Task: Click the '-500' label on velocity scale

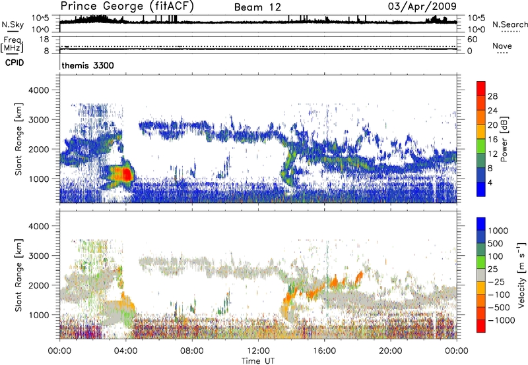Action: [x=499, y=308]
